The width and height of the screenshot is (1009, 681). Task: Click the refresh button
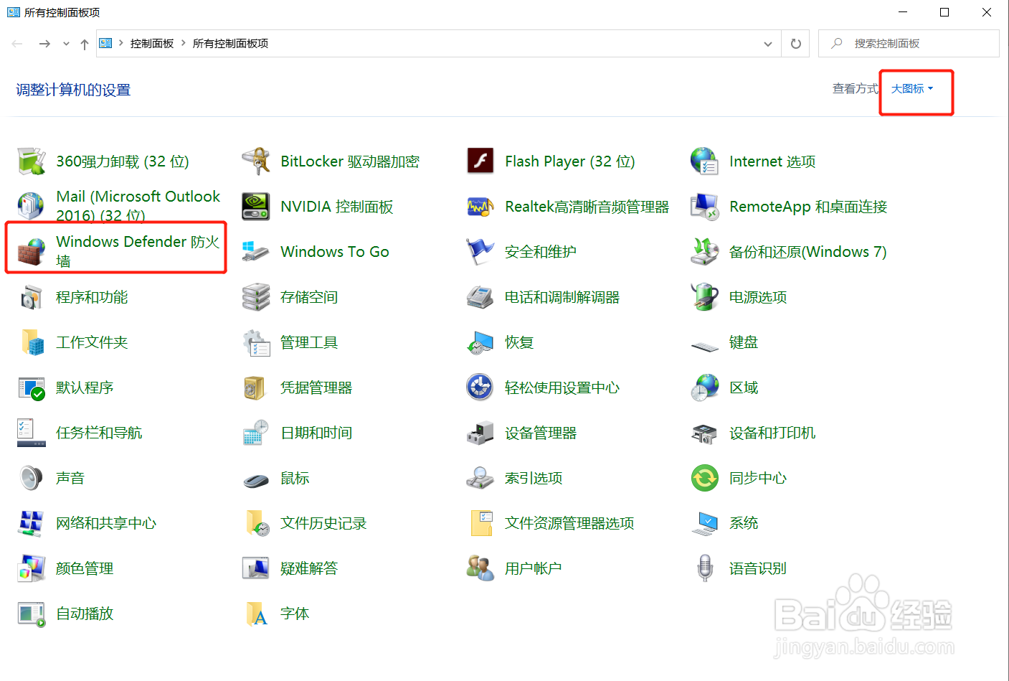click(x=796, y=44)
